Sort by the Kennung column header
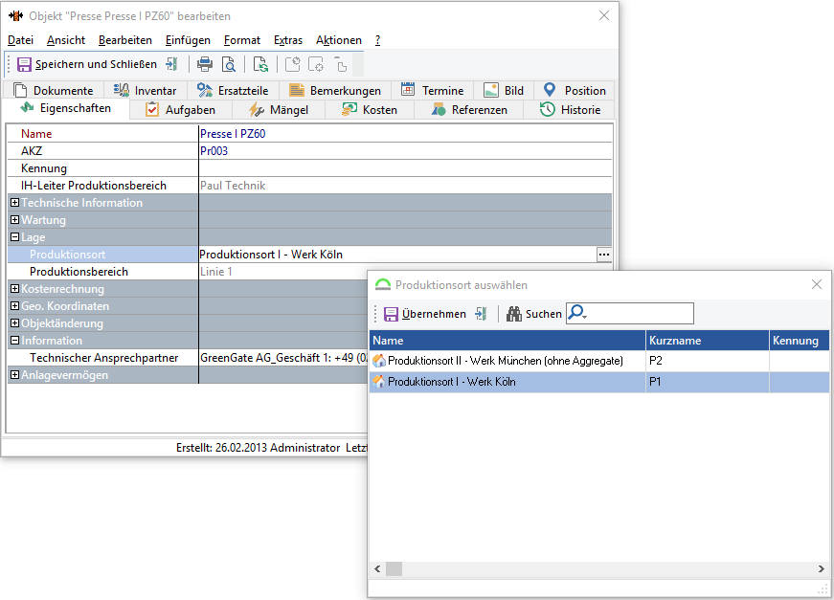 click(799, 341)
